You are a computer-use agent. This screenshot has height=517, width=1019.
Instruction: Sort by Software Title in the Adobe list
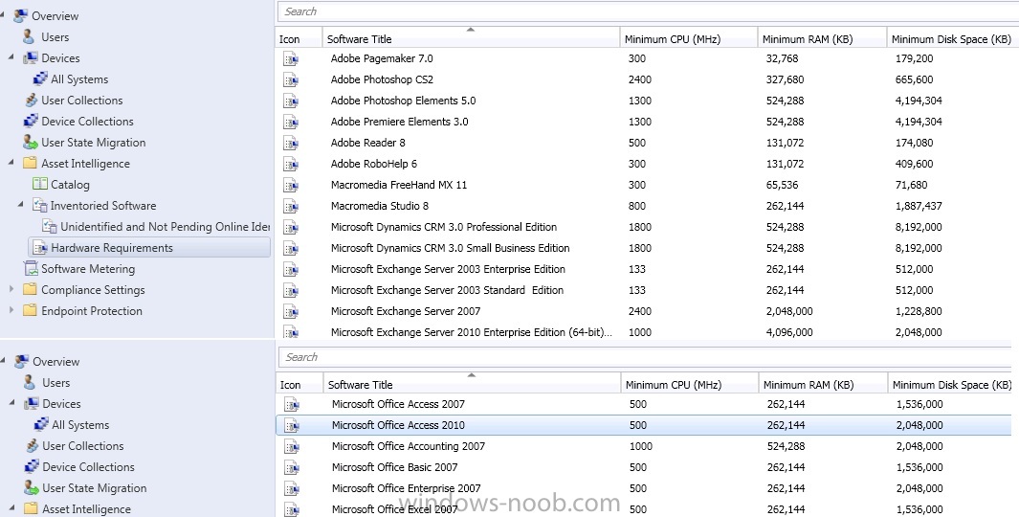[471, 39]
